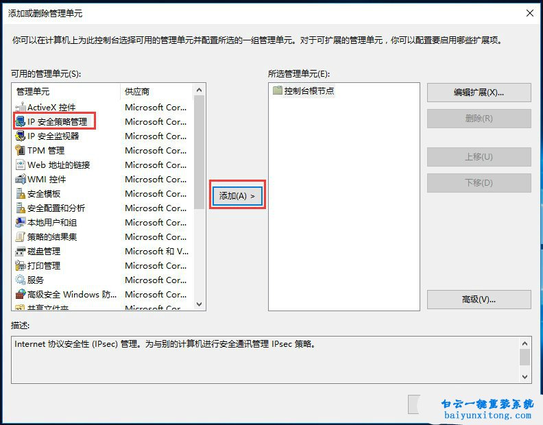Select the 安全模板 icon
Image resolution: width=543 pixels, height=425 pixels.
21,193
